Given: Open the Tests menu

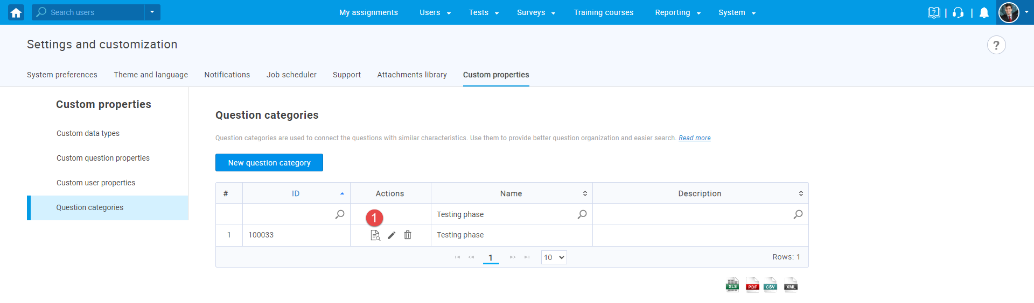Looking at the screenshot, I should (483, 12).
